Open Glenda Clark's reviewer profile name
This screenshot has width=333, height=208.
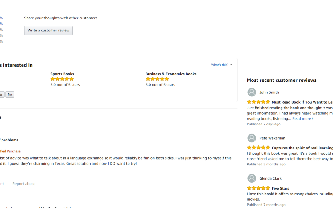pos(270,178)
